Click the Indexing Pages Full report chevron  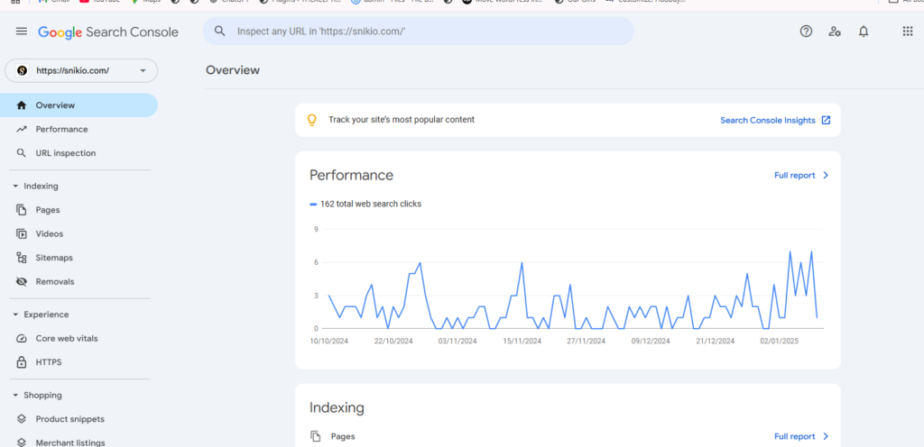click(826, 436)
